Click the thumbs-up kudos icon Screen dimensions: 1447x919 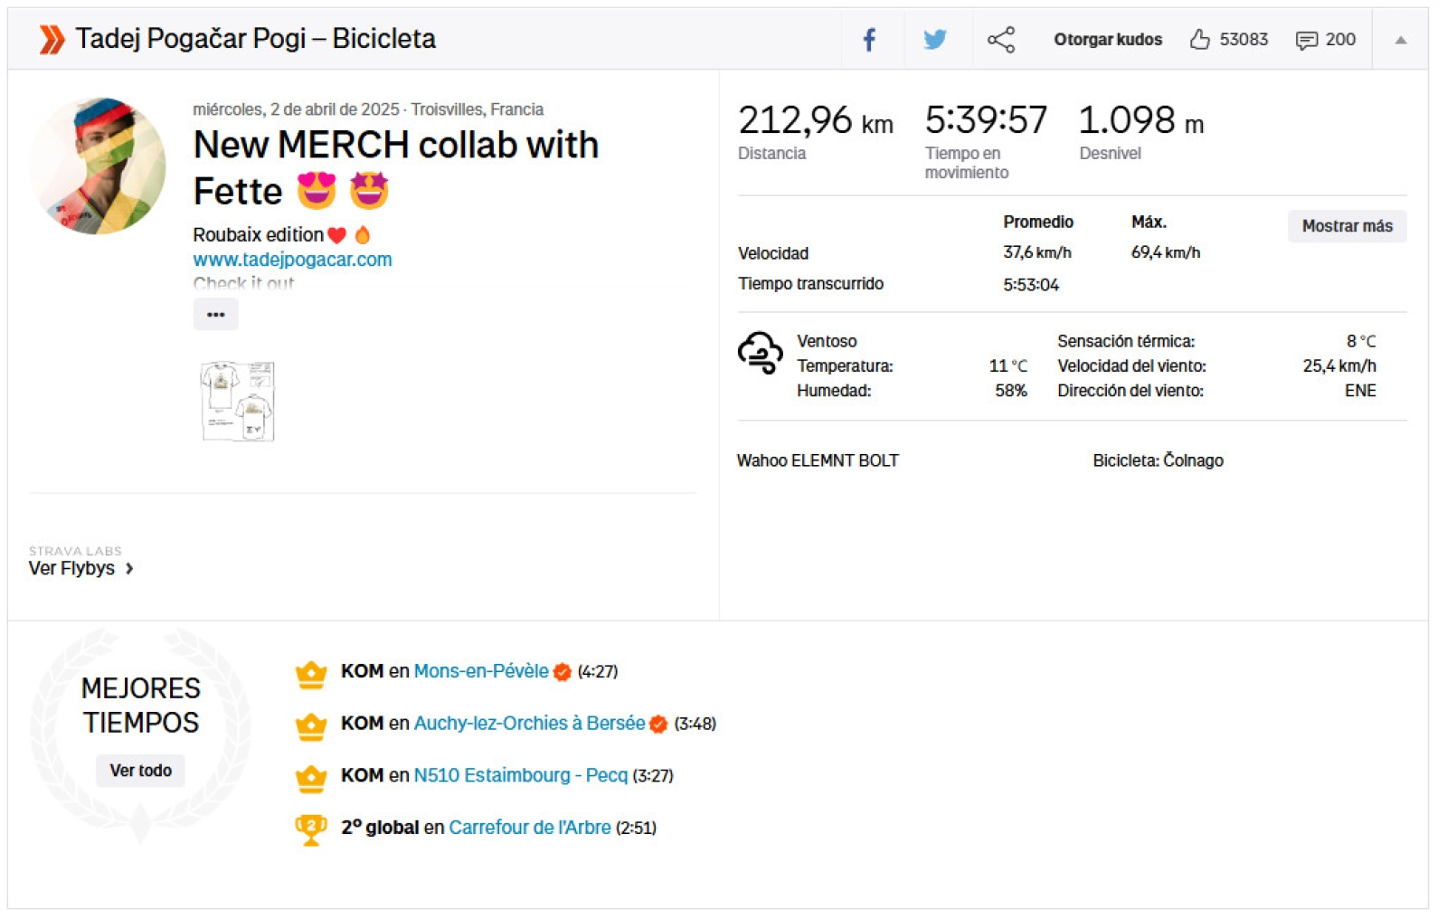click(x=1199, y=40)
